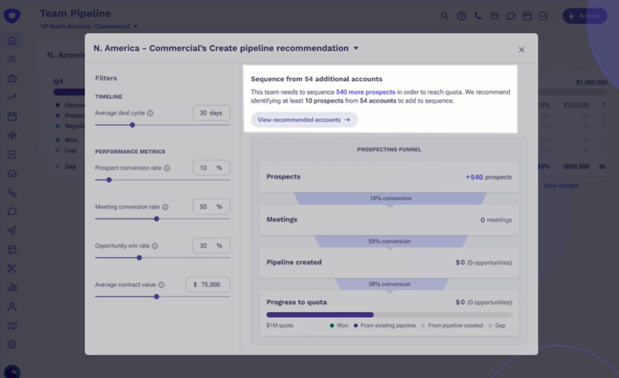Click the Actions button
Image resolution: width=619 pixels, height=378 pixels.
pyautogui.click(x=585, y=16)
